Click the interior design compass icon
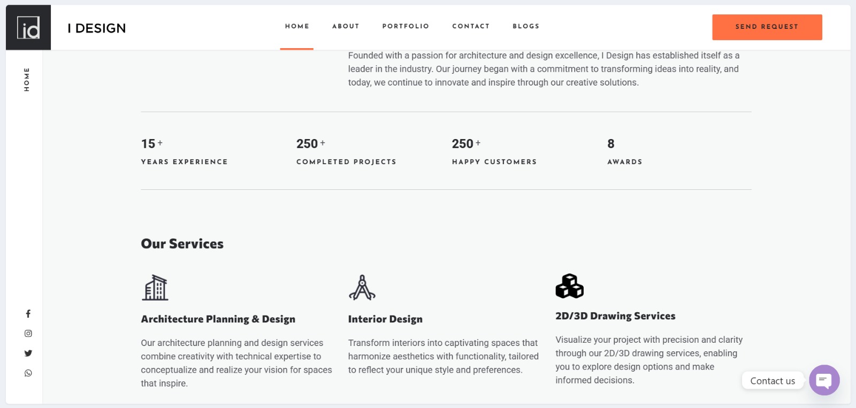Screen dimensions: 856x408 tap(362, 288)
